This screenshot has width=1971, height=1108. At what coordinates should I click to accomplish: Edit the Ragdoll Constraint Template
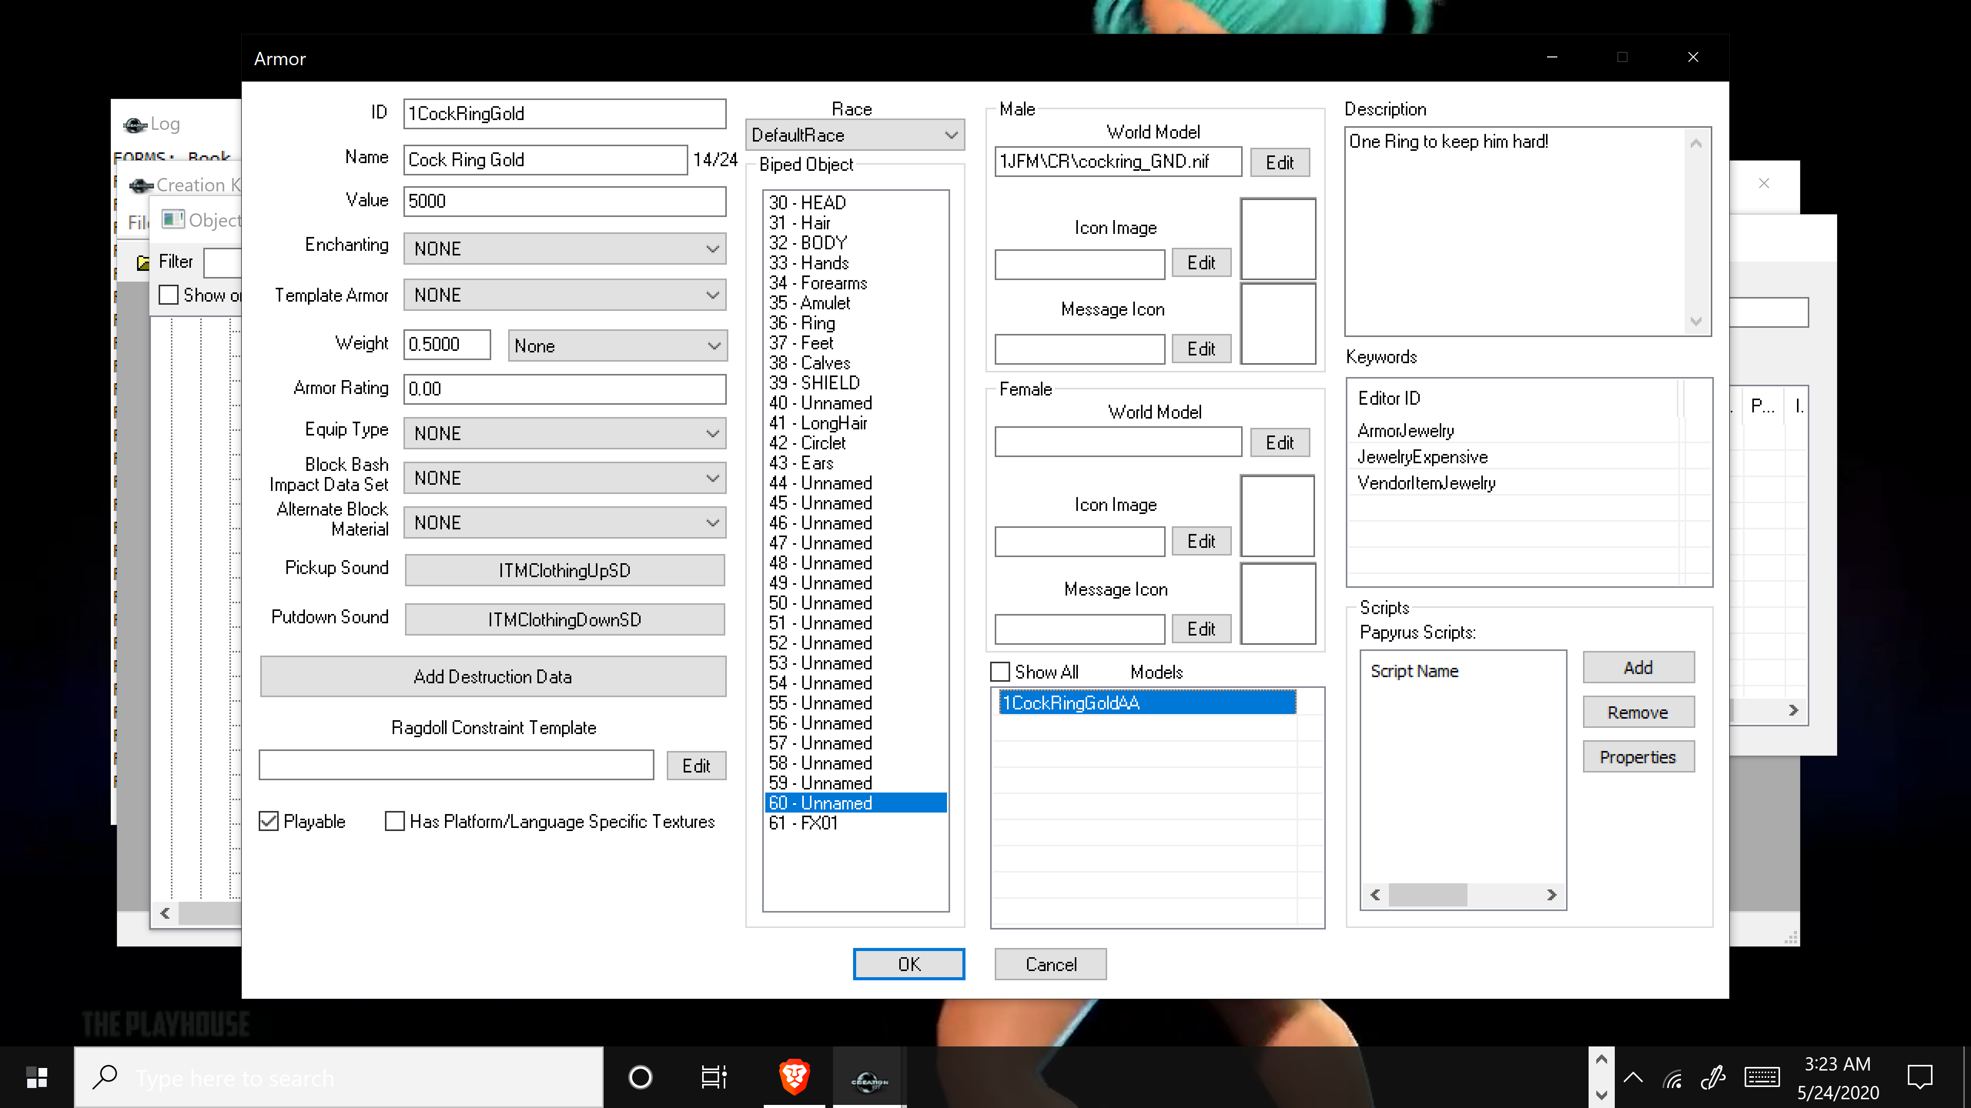pos(695,765)
